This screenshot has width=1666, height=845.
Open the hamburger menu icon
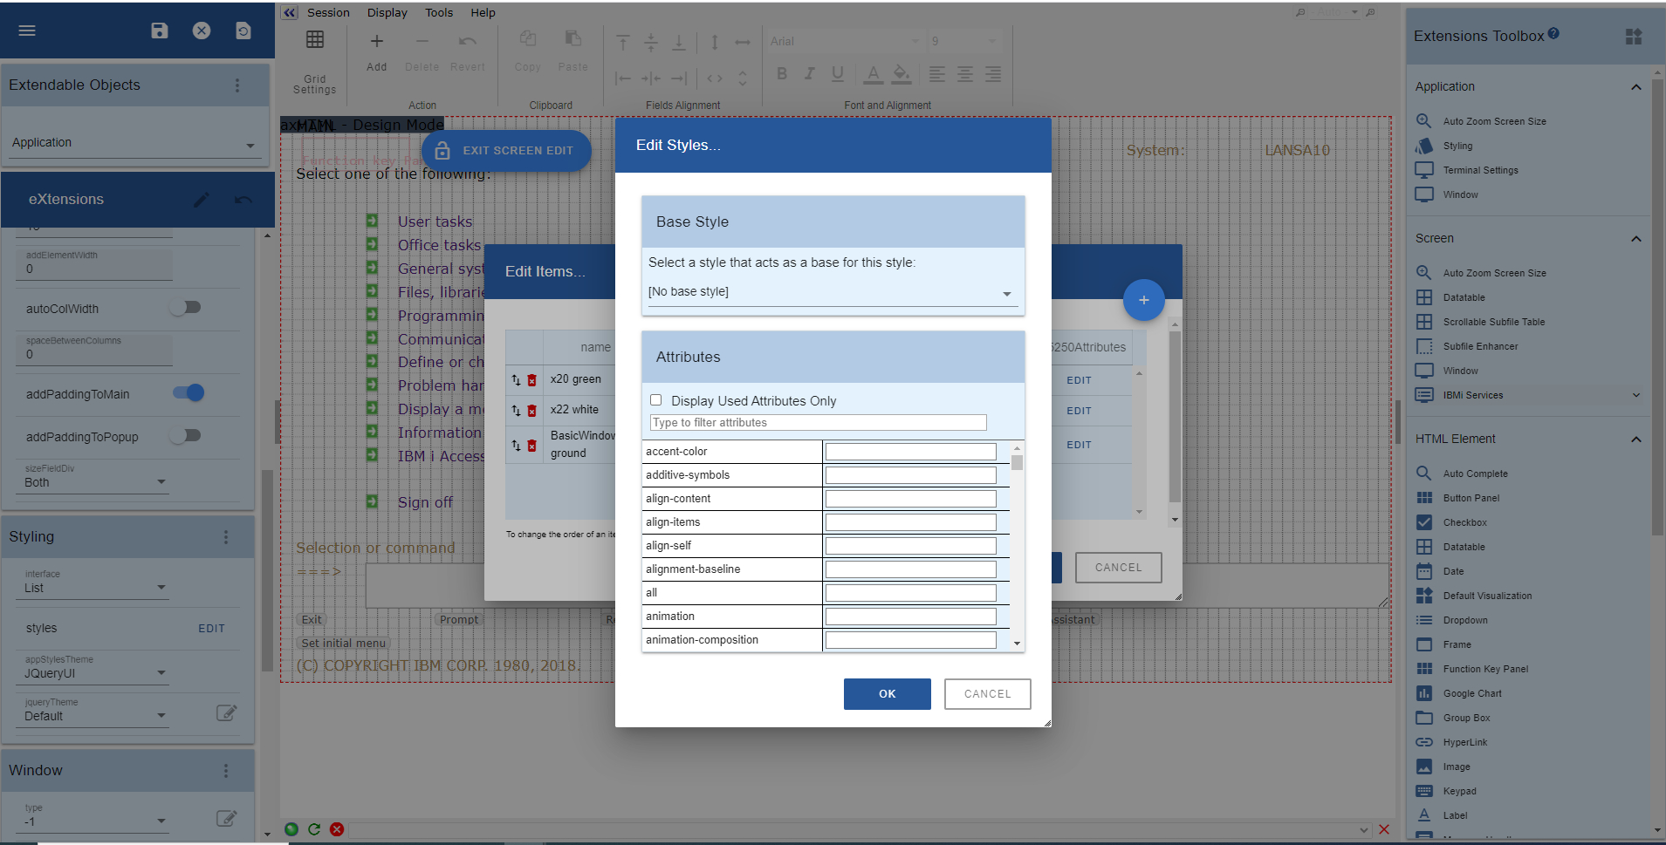pyautogui.click(x=27, y=31)
